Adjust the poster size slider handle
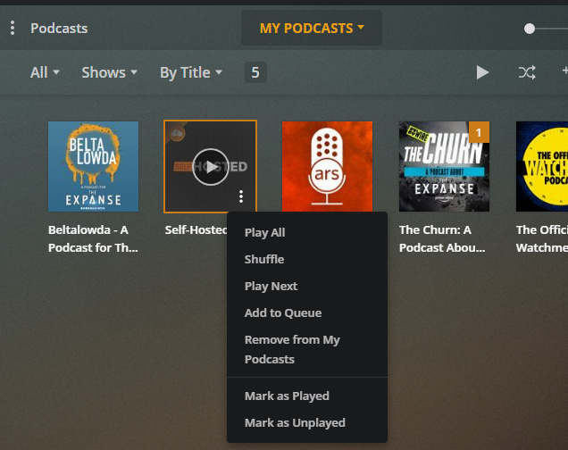Screen dimensions: 568x450 point(530,29)
